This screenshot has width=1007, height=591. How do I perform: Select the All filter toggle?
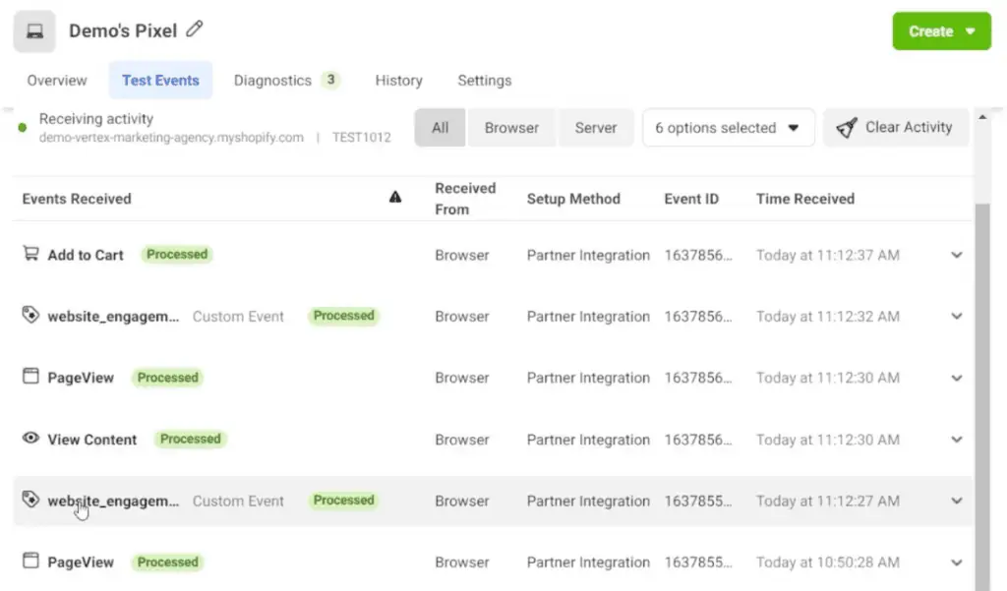click(440, 128)
